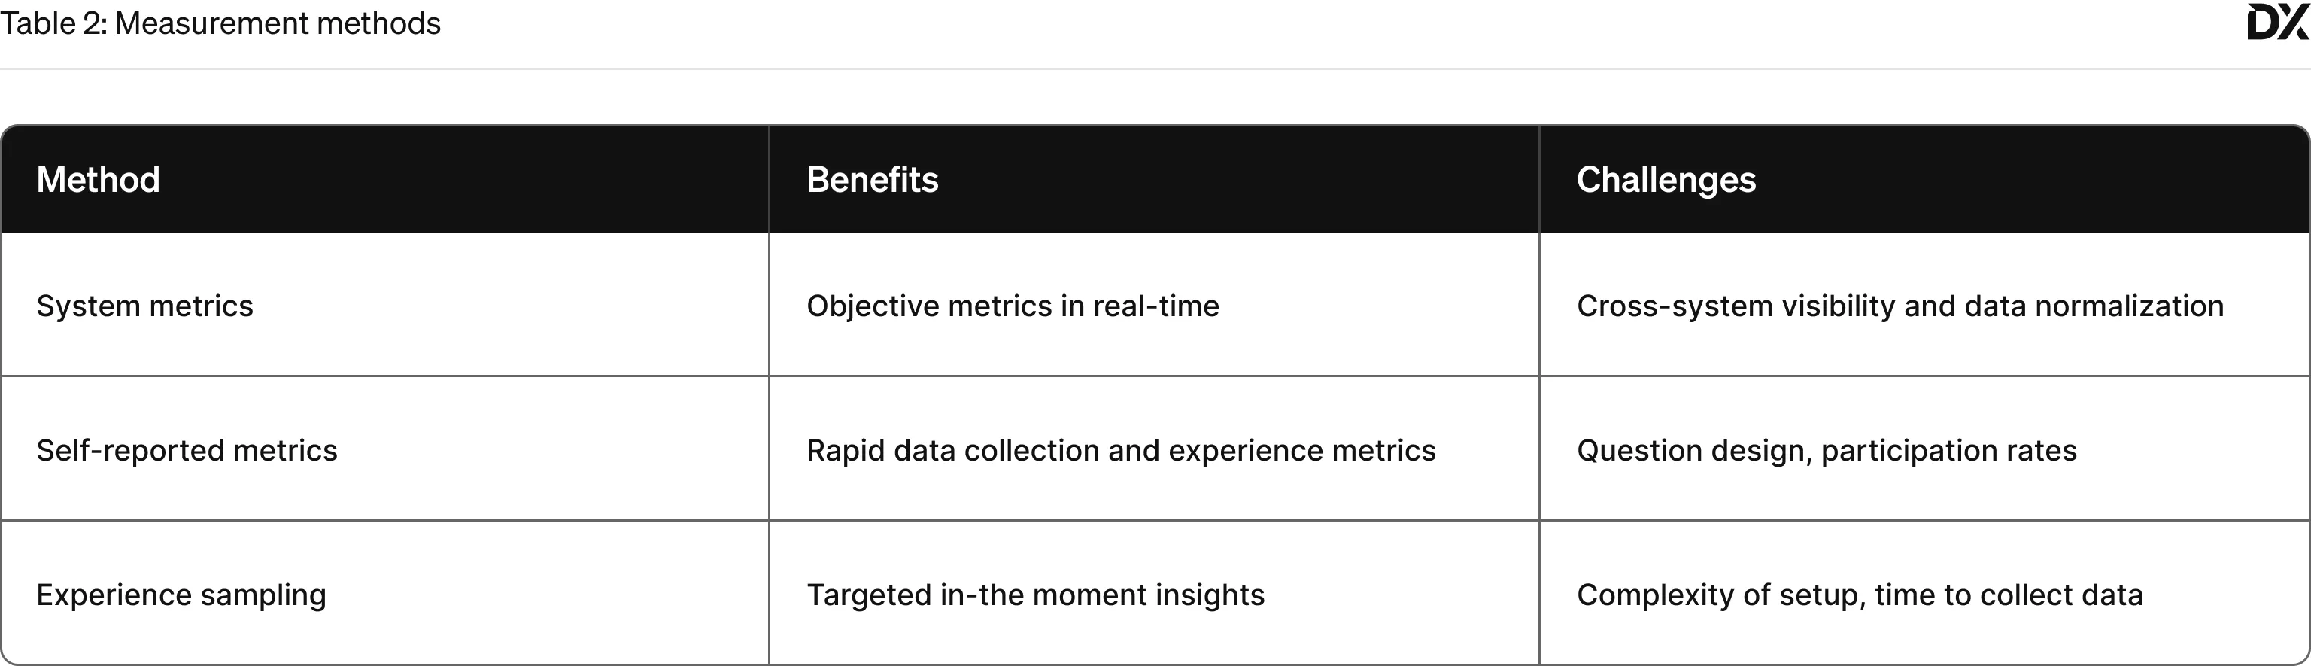This screenshot has height=666, width=2311.
Task: Click the DX logo icon
Action: [x=2276, y=23]
